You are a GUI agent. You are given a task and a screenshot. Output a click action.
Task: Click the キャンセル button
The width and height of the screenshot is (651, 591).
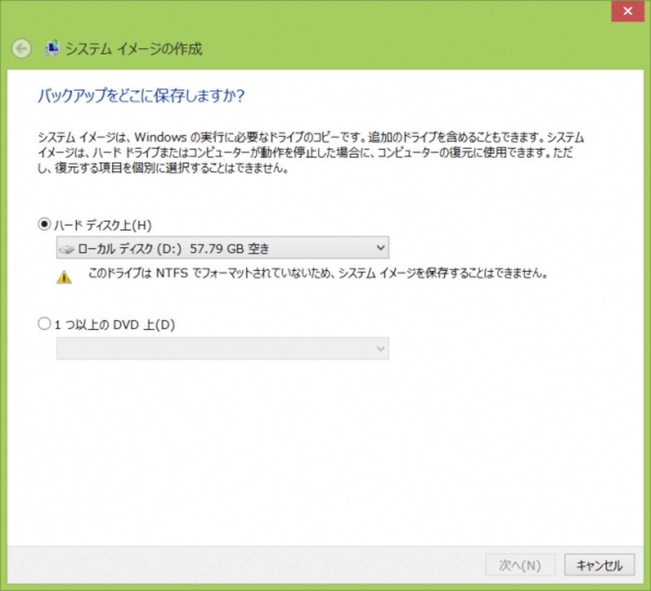(599, 565)
